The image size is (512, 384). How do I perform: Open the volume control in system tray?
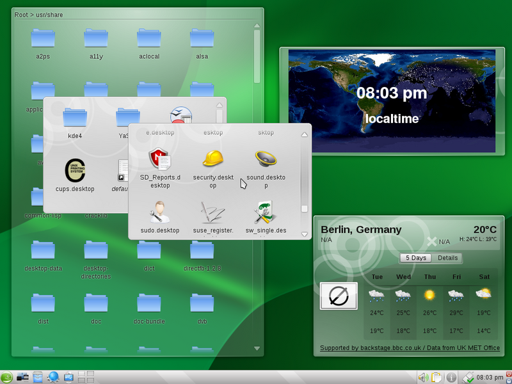coord(423,378)
